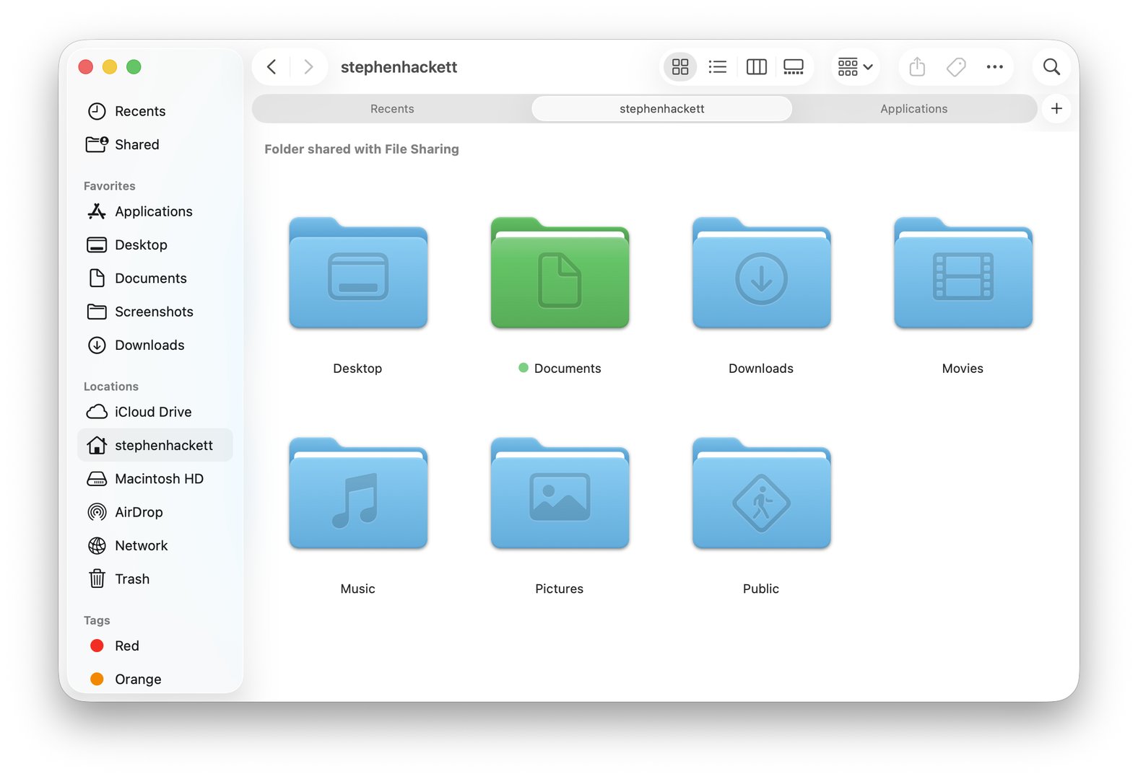Click the Favorites section header
The image size is (1138, 779).
110,186
